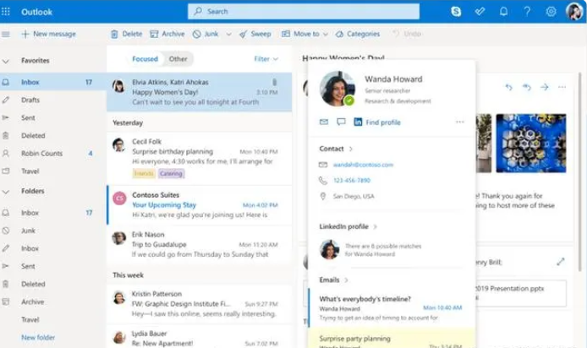Mark the message as Junk

click(206, 34)
